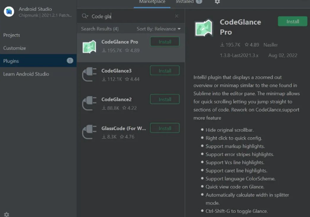The height and width of the screenshot is (217, 310).
Task: Open the search options magnifier icon
Action: [85, 16]
